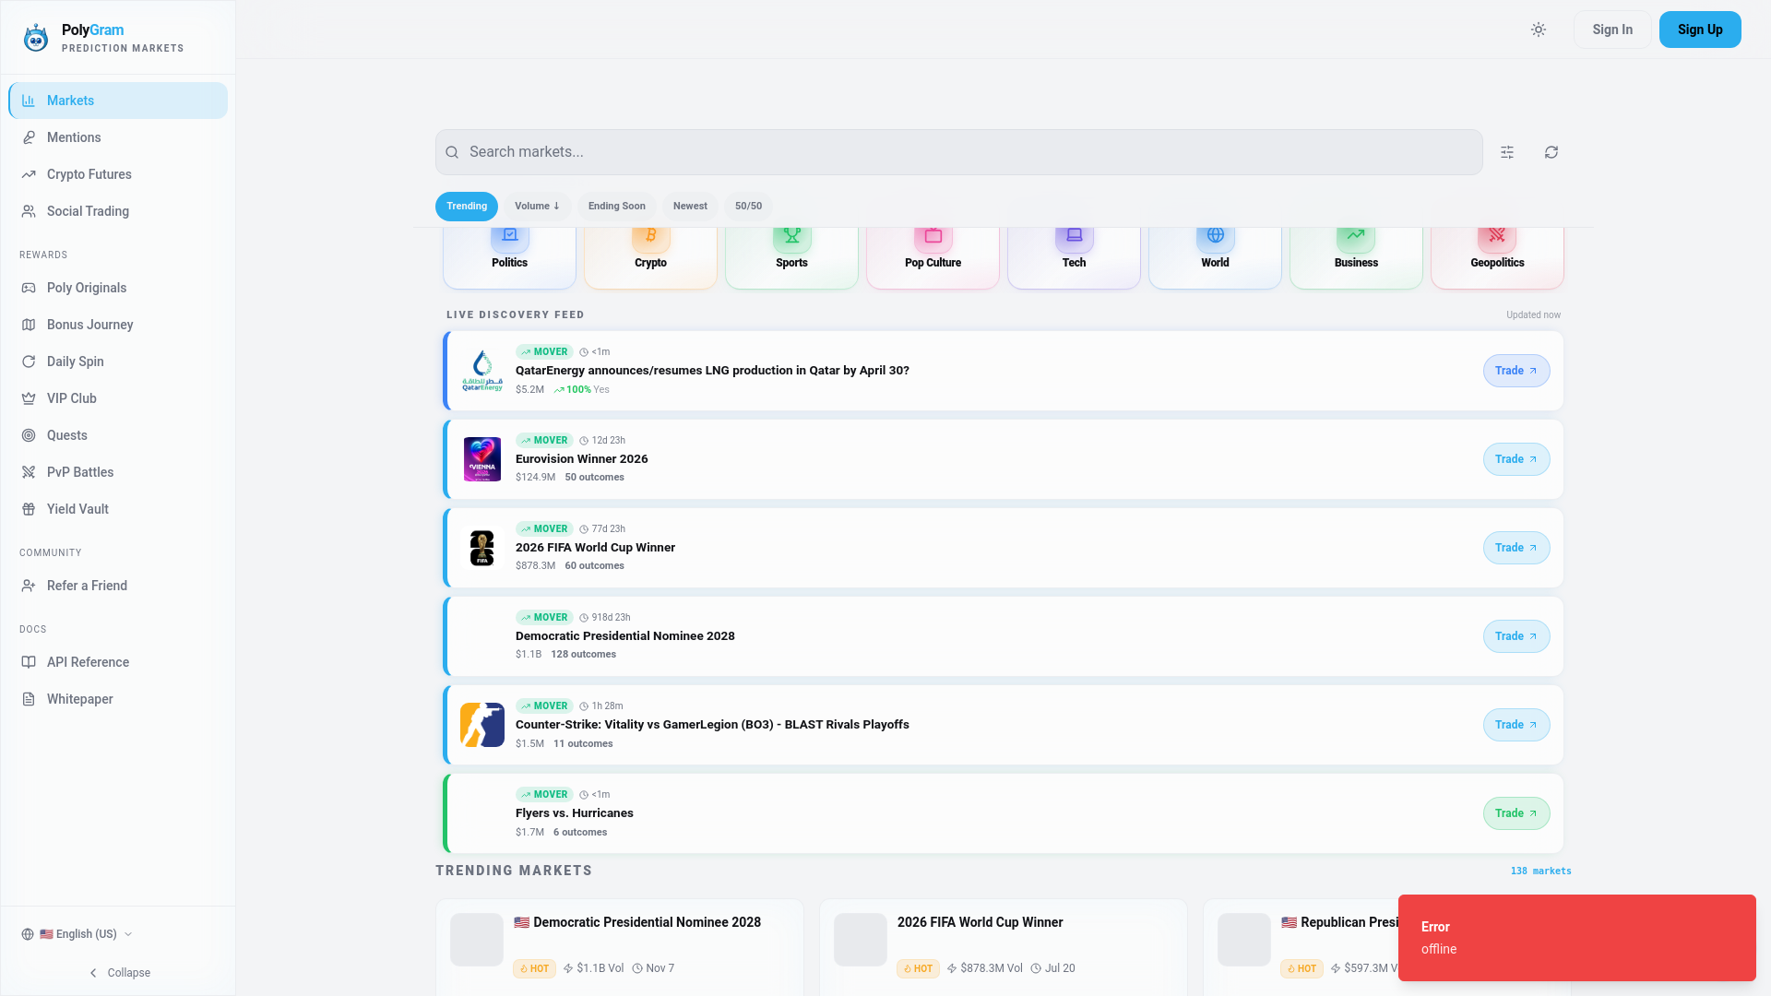Open the Quests page
Screen dimensions: 1771x996
point(118,435)
